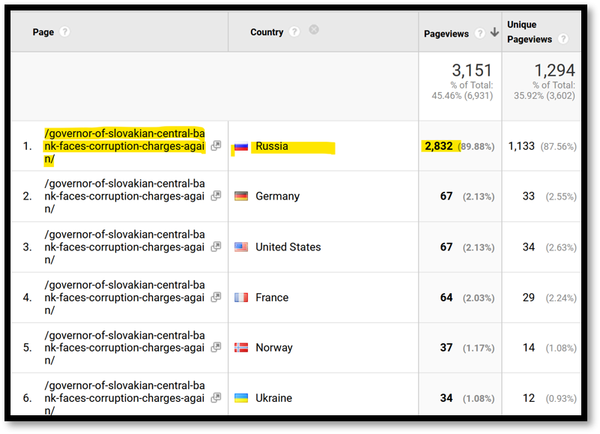The height and width of the screenshot is (434, 600).
Task: Open Ukraine row page external link icon
Action: pos(216,397)
